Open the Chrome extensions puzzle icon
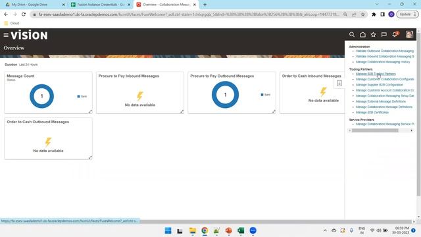421x237 pixels. (x=374, y=14)
